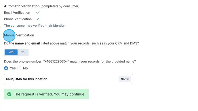
Task: Click the CRM/DMS for this location title
Action: [27, 79]
